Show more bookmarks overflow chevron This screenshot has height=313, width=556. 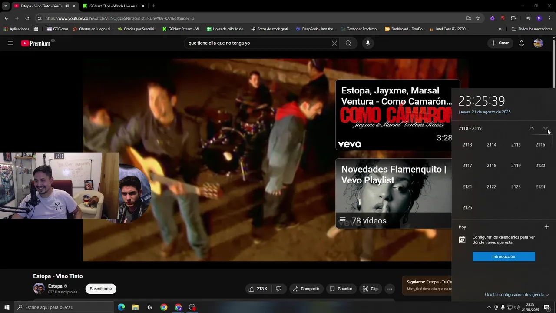(x=500, y=29)
